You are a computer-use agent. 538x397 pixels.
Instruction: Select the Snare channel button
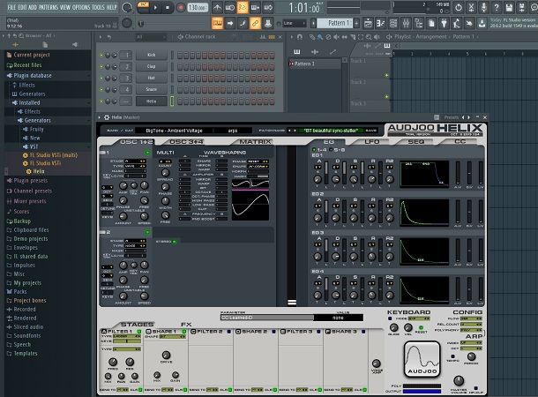152,89
